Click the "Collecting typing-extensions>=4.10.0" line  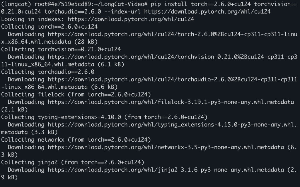coord(104,117)
